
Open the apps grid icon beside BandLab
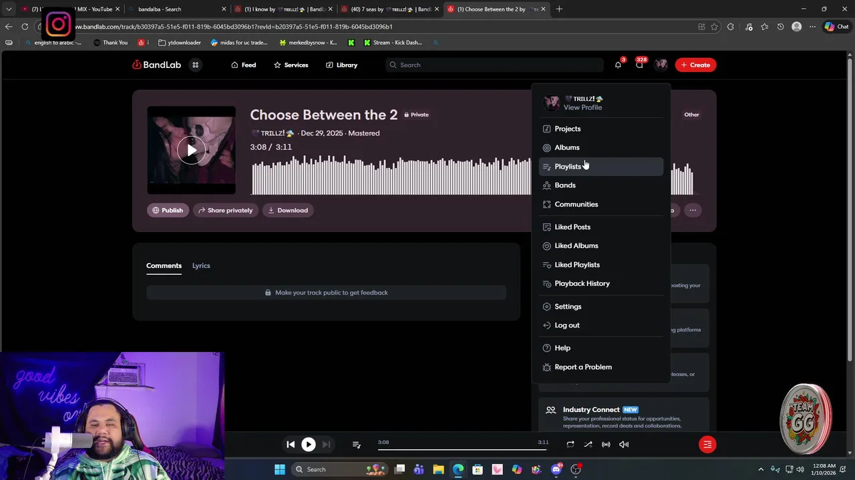(x=196, y=65)
